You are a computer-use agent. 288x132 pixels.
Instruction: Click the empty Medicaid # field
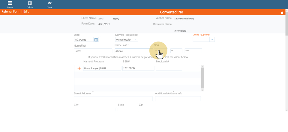(x=169, y=68)
